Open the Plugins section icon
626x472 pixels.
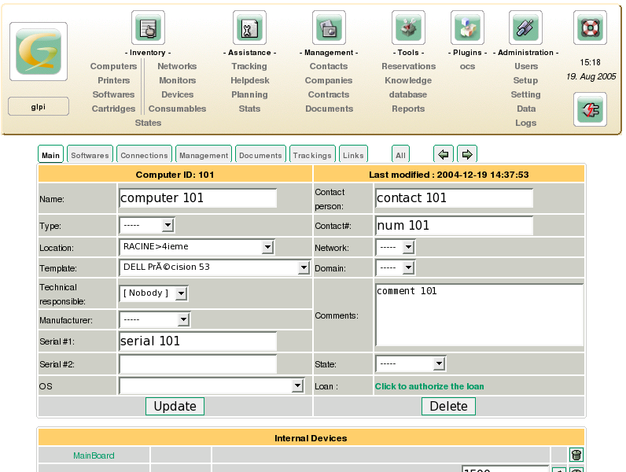[467, 28]
